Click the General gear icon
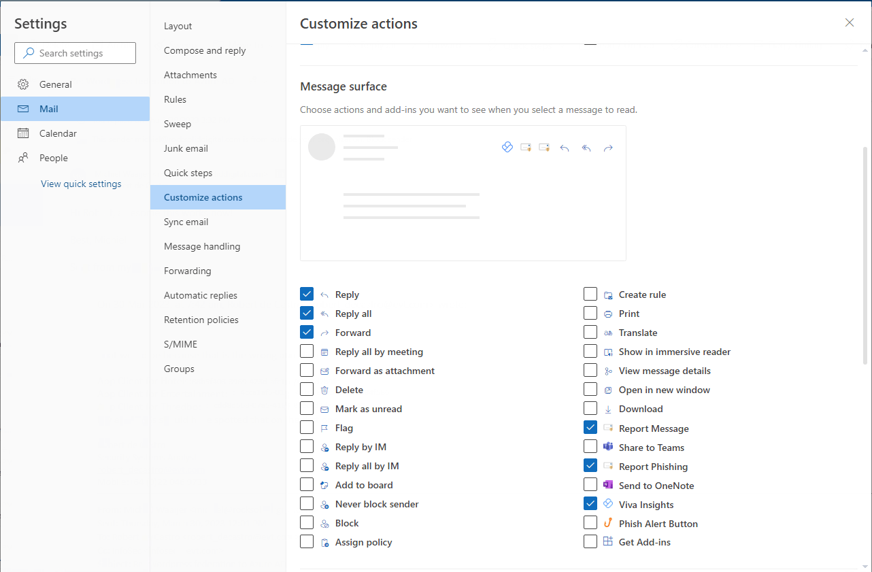The height and width of the screenshot is (572, 872). click(x=23, y=84)
